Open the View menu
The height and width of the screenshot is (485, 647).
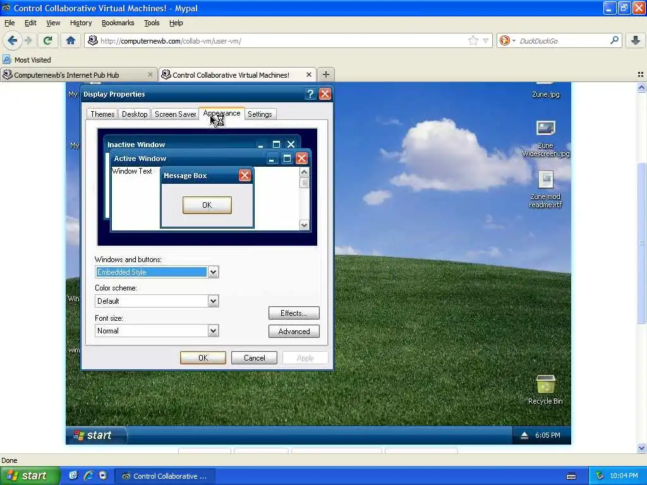tap(53, 23)
